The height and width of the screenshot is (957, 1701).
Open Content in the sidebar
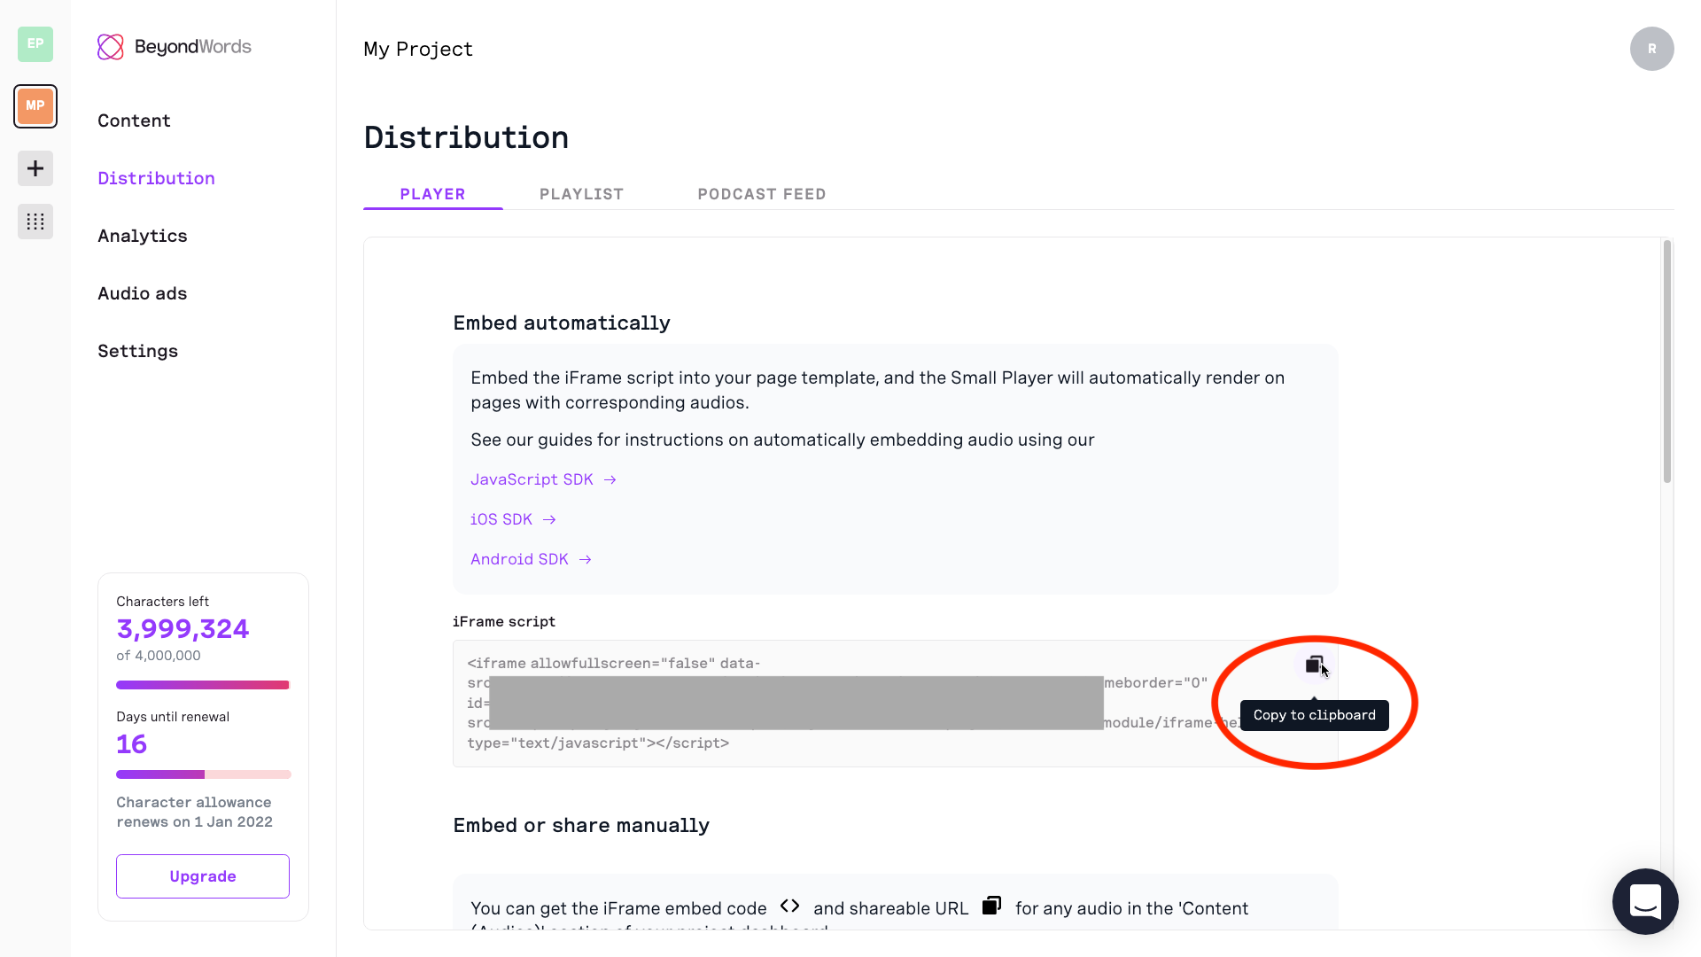coord(134,121)
